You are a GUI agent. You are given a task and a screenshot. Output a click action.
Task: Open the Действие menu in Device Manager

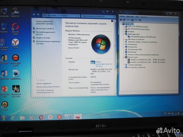pos(130,16)
